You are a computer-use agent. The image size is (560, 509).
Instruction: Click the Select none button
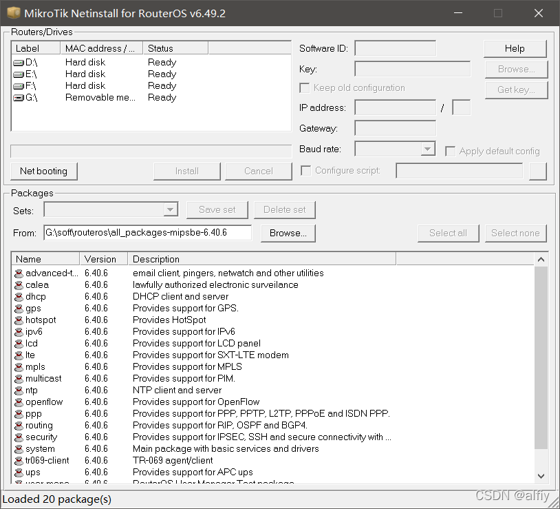click(x=516, y=233)
